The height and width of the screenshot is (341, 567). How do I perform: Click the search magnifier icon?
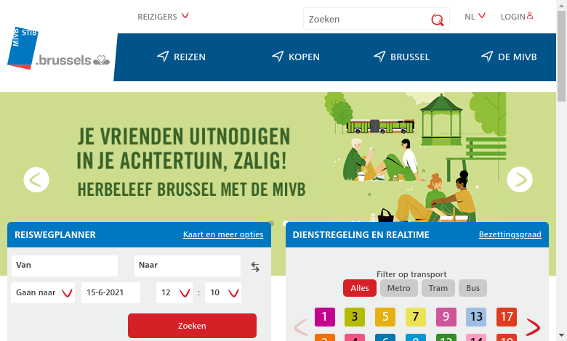437,20
